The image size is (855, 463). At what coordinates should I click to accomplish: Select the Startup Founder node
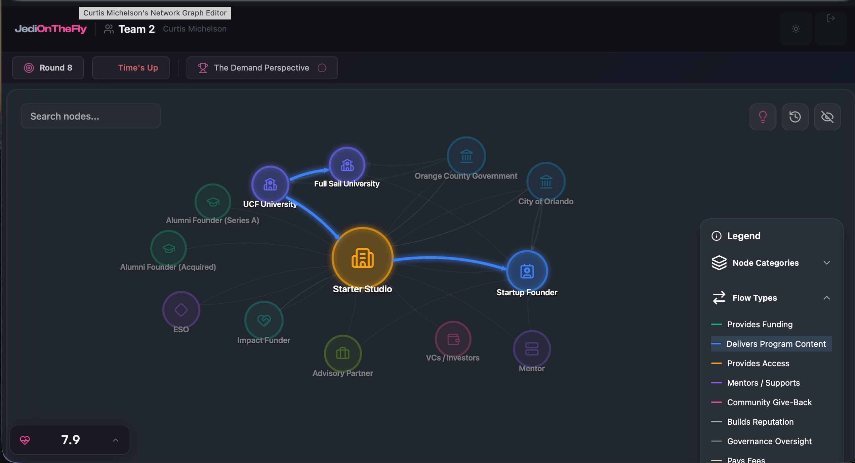tap(527, 271)
